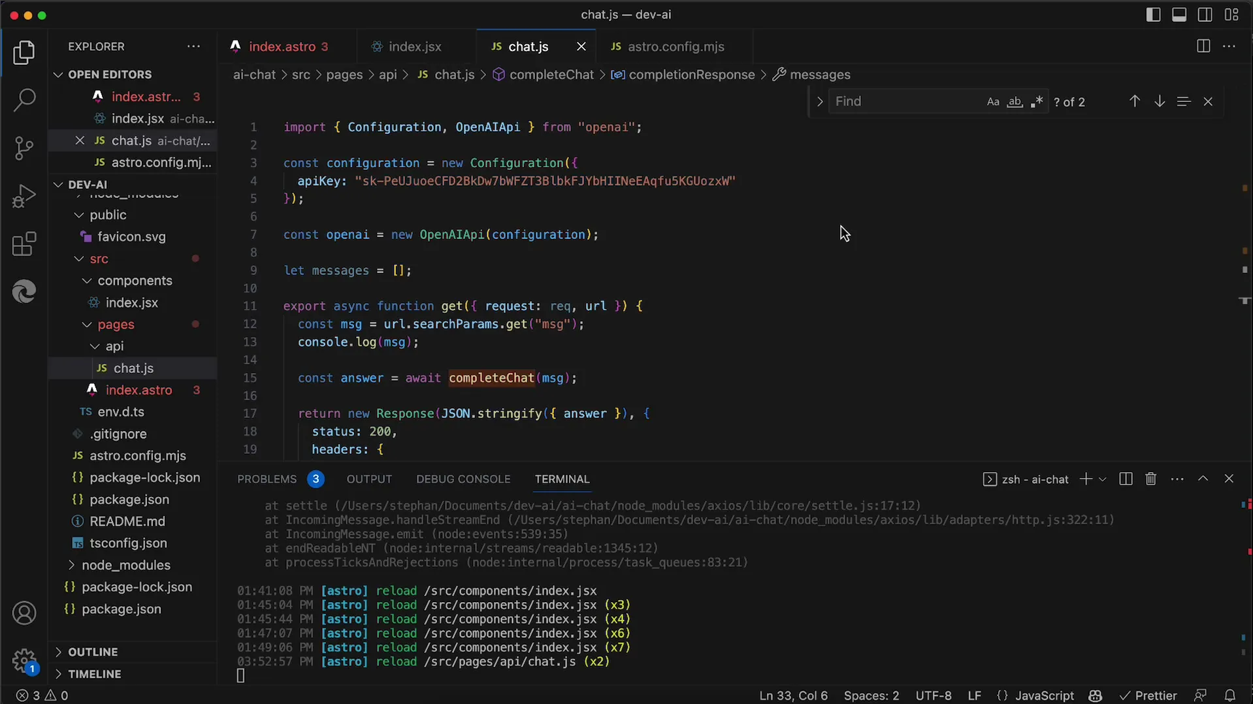This screenshot has width=1253, height=704.
Task: Toggle secondary side bar layout icon
Action: point(1205,14)
